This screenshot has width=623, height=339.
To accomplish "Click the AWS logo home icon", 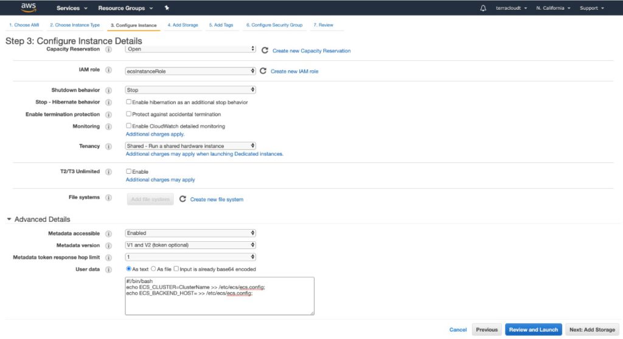I will point(29,8).
